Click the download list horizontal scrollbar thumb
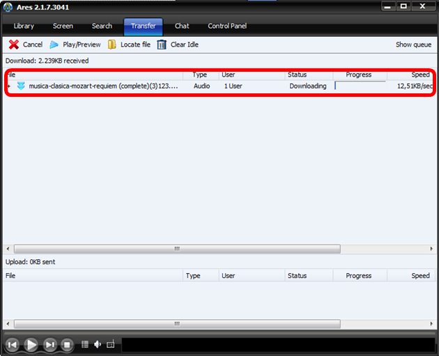Screen dimensions: 439x356 click(177, 249)
